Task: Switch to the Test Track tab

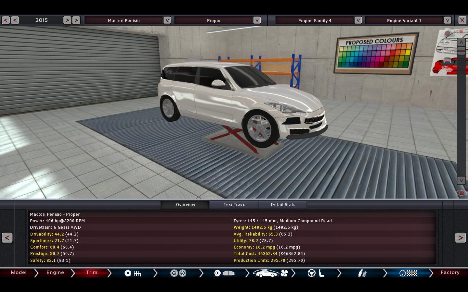Action: [x=234, y=205]
